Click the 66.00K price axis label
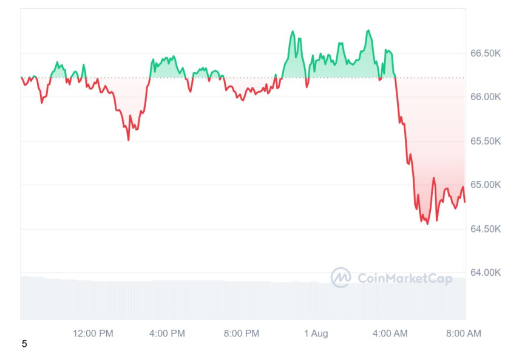 pos(486,97)
